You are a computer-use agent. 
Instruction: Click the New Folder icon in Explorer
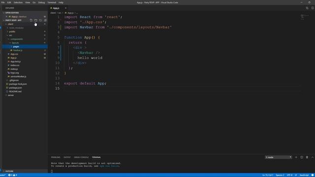click(x=36, y=20)
